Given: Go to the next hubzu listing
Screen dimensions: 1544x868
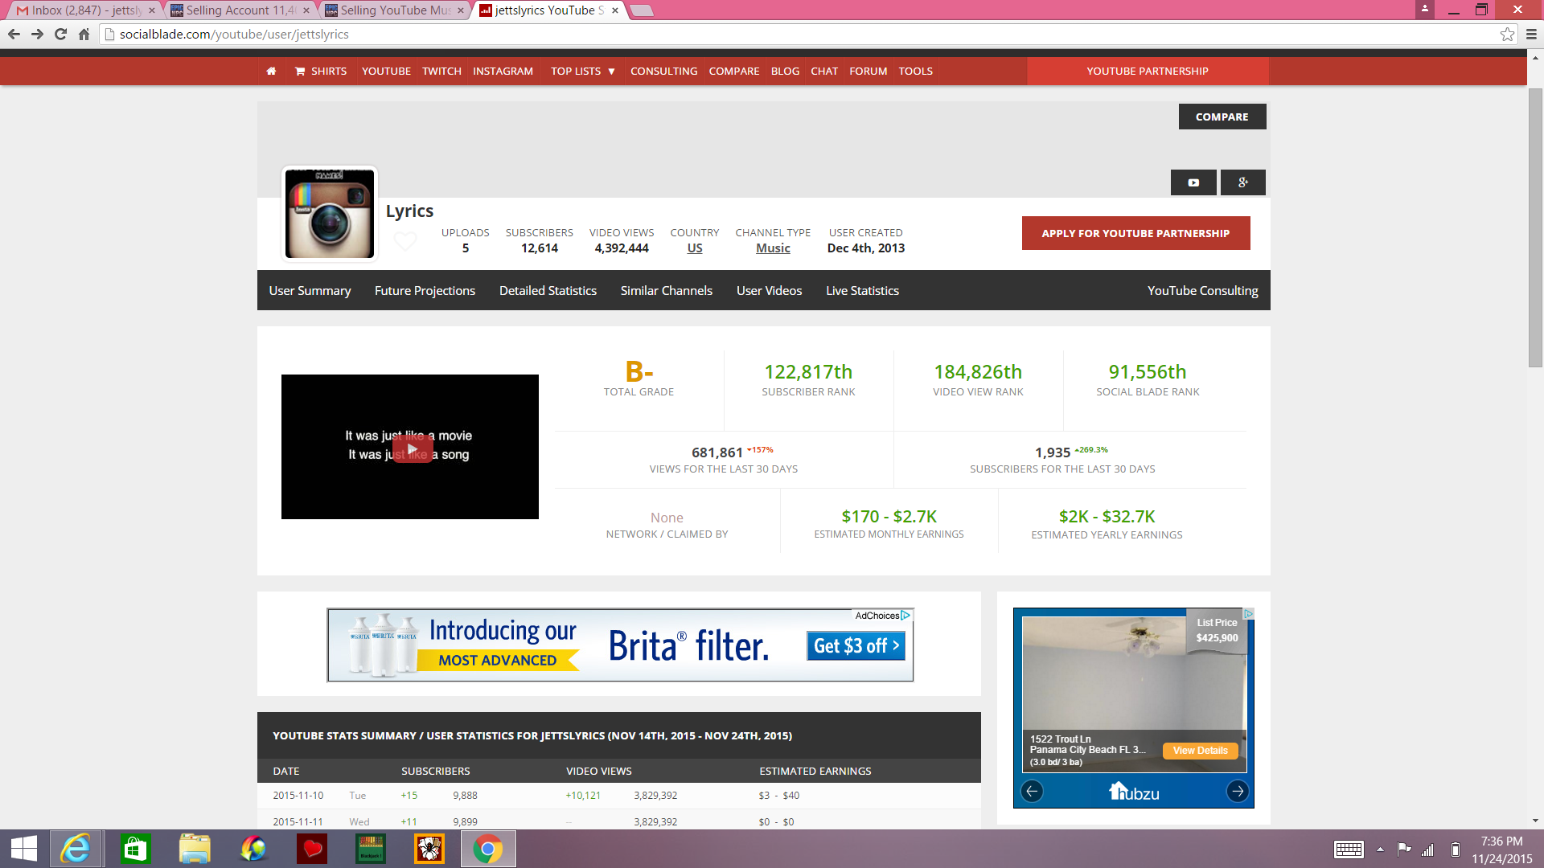Looking at the screenshot, I should pos(1238,791).
